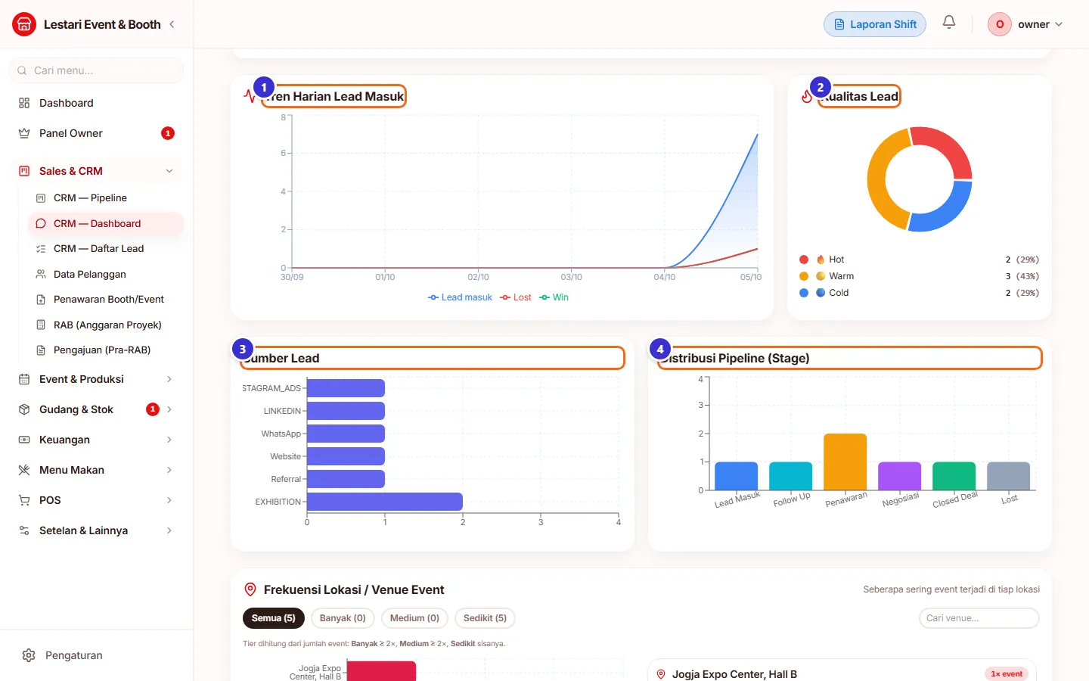Click the Laporan Shift button

tap(875, 24)
